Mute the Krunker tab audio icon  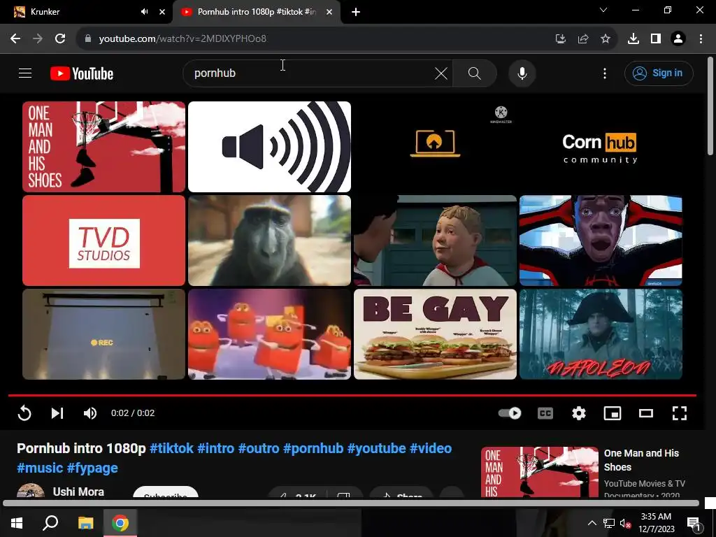144,12
